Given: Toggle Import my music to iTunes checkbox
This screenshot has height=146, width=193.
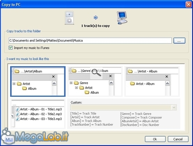Looking at the screenshot, I should click(11, 48).
